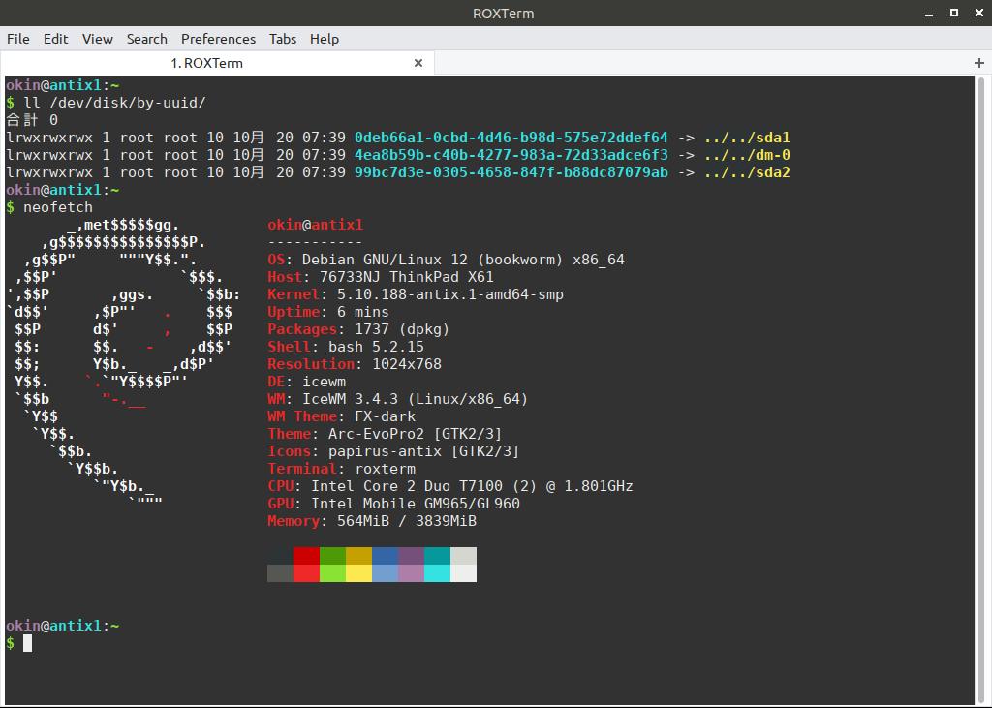Click the WM value 'IceWM 3.4.3'
The height and width of the screenshot is (708, 992).
coord(350,399)
